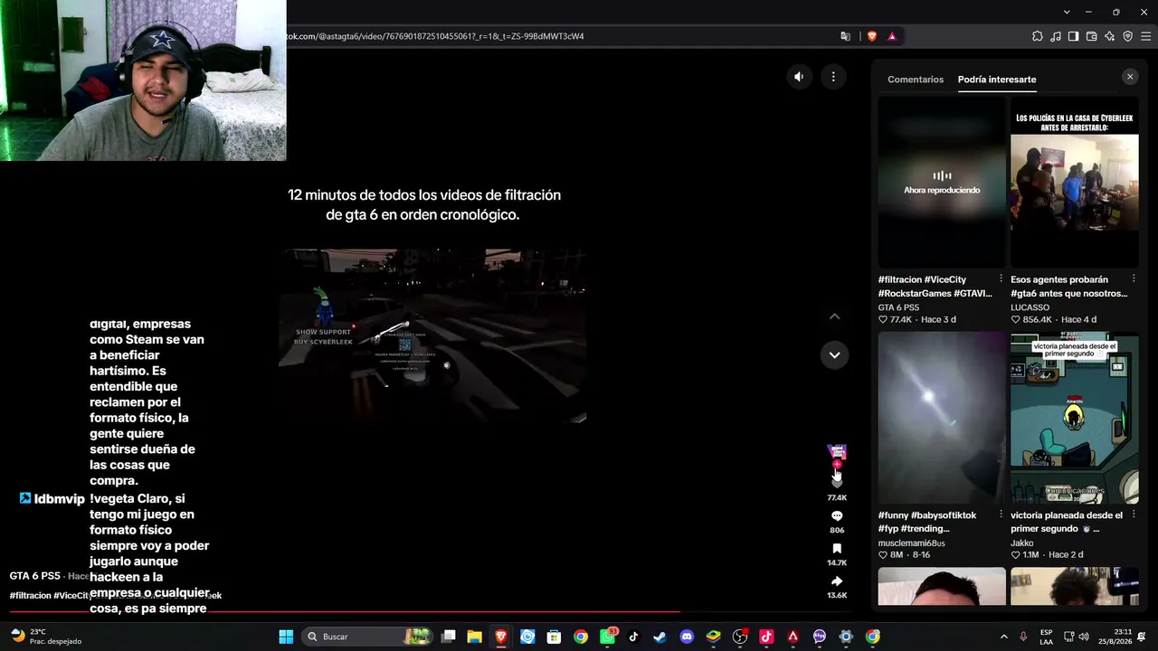The width and height of the screenshot is (1158, 651).
Task: Open options for #funny #babysoftiktok video
Action: coord(1001,515)
